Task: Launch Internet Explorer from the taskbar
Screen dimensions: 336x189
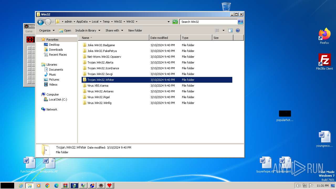Action: tap(21, 186)
